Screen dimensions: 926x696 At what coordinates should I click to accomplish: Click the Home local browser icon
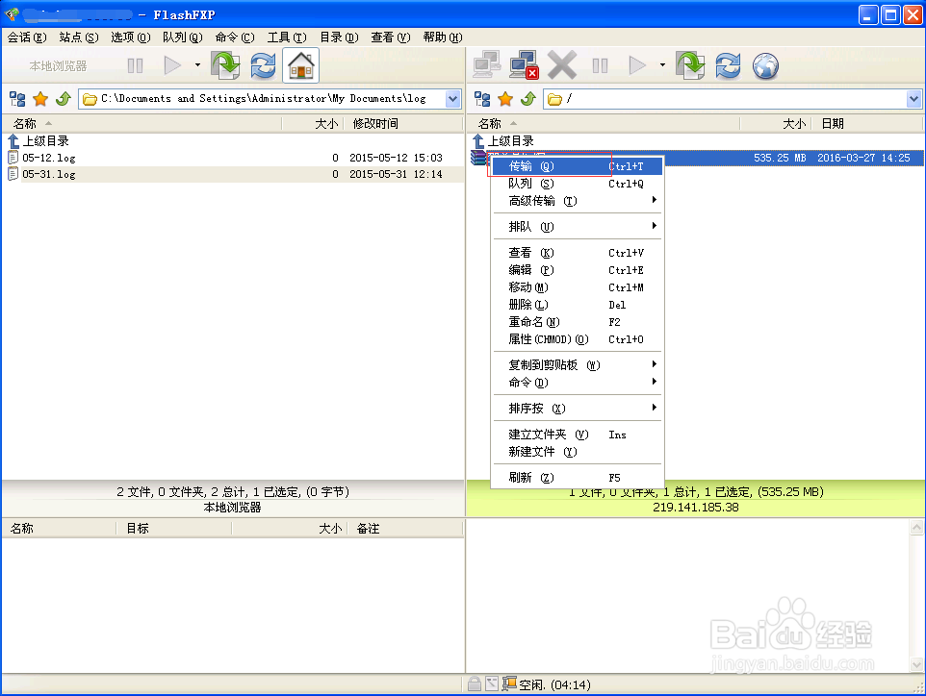pyautogui.click(x=301, y=65)
